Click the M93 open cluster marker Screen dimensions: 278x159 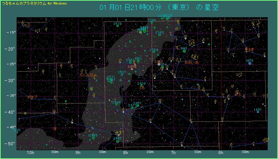tap(138, 61)
